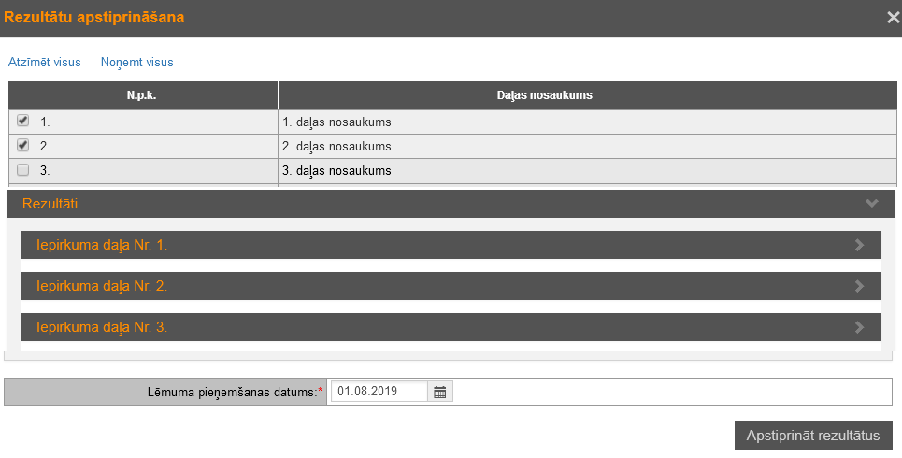The height and width of the screenshot is (458, 902).
Task: Click the '2. daļas nosaukums' cell
Action: click(x=336, y=147)
